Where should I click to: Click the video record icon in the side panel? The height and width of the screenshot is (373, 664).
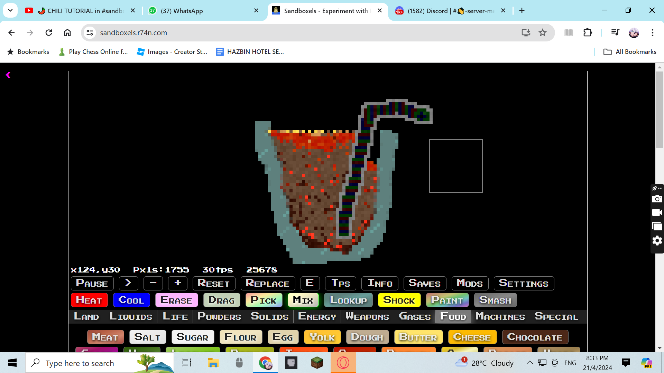657,212
